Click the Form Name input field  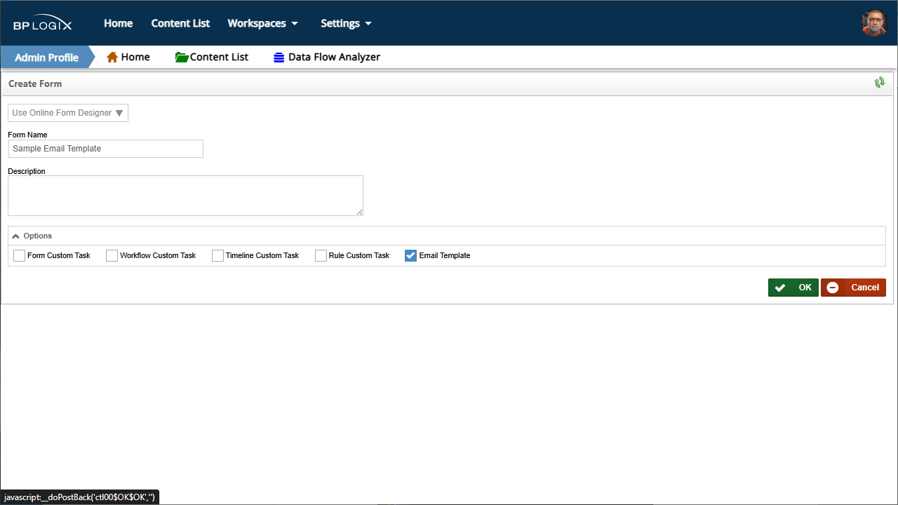(x=106, y=149)
